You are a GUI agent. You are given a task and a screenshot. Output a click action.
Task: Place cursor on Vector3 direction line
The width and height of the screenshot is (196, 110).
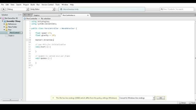tap(45, 40)
